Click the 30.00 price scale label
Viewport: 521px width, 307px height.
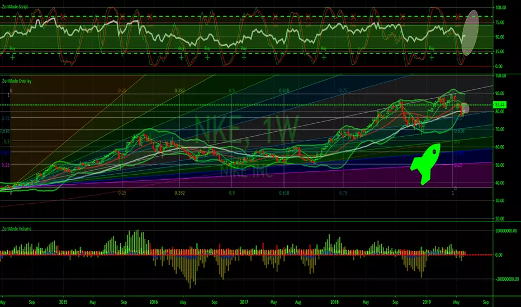click(x=500, y=200)
